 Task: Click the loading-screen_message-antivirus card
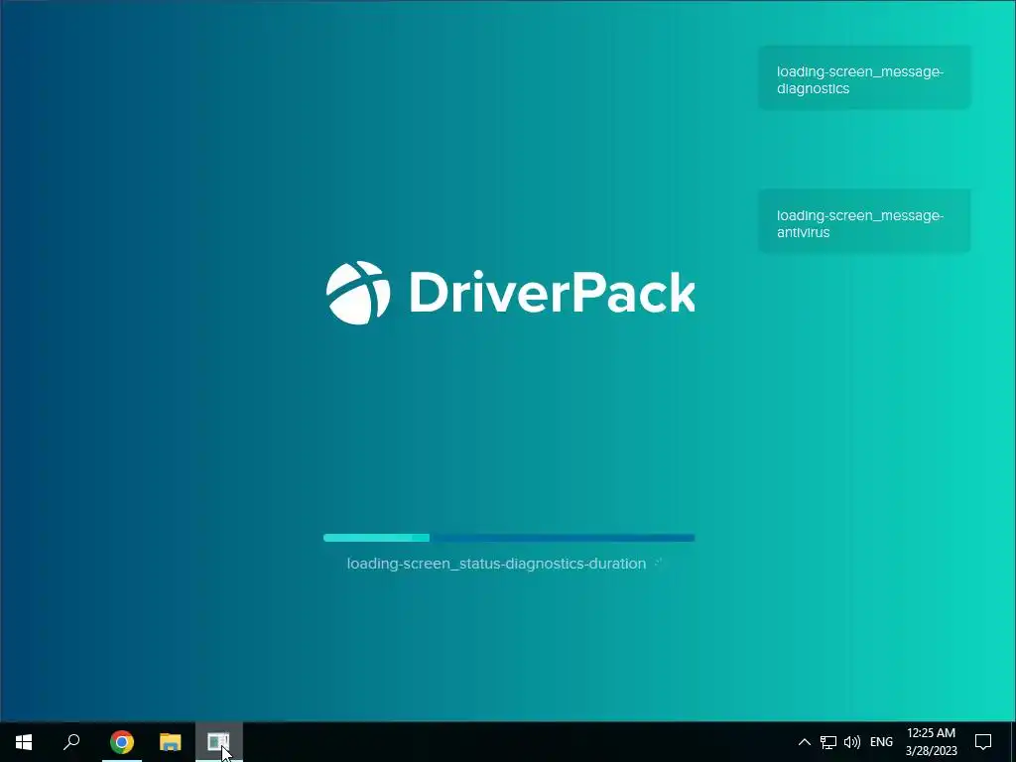(864, 221)
